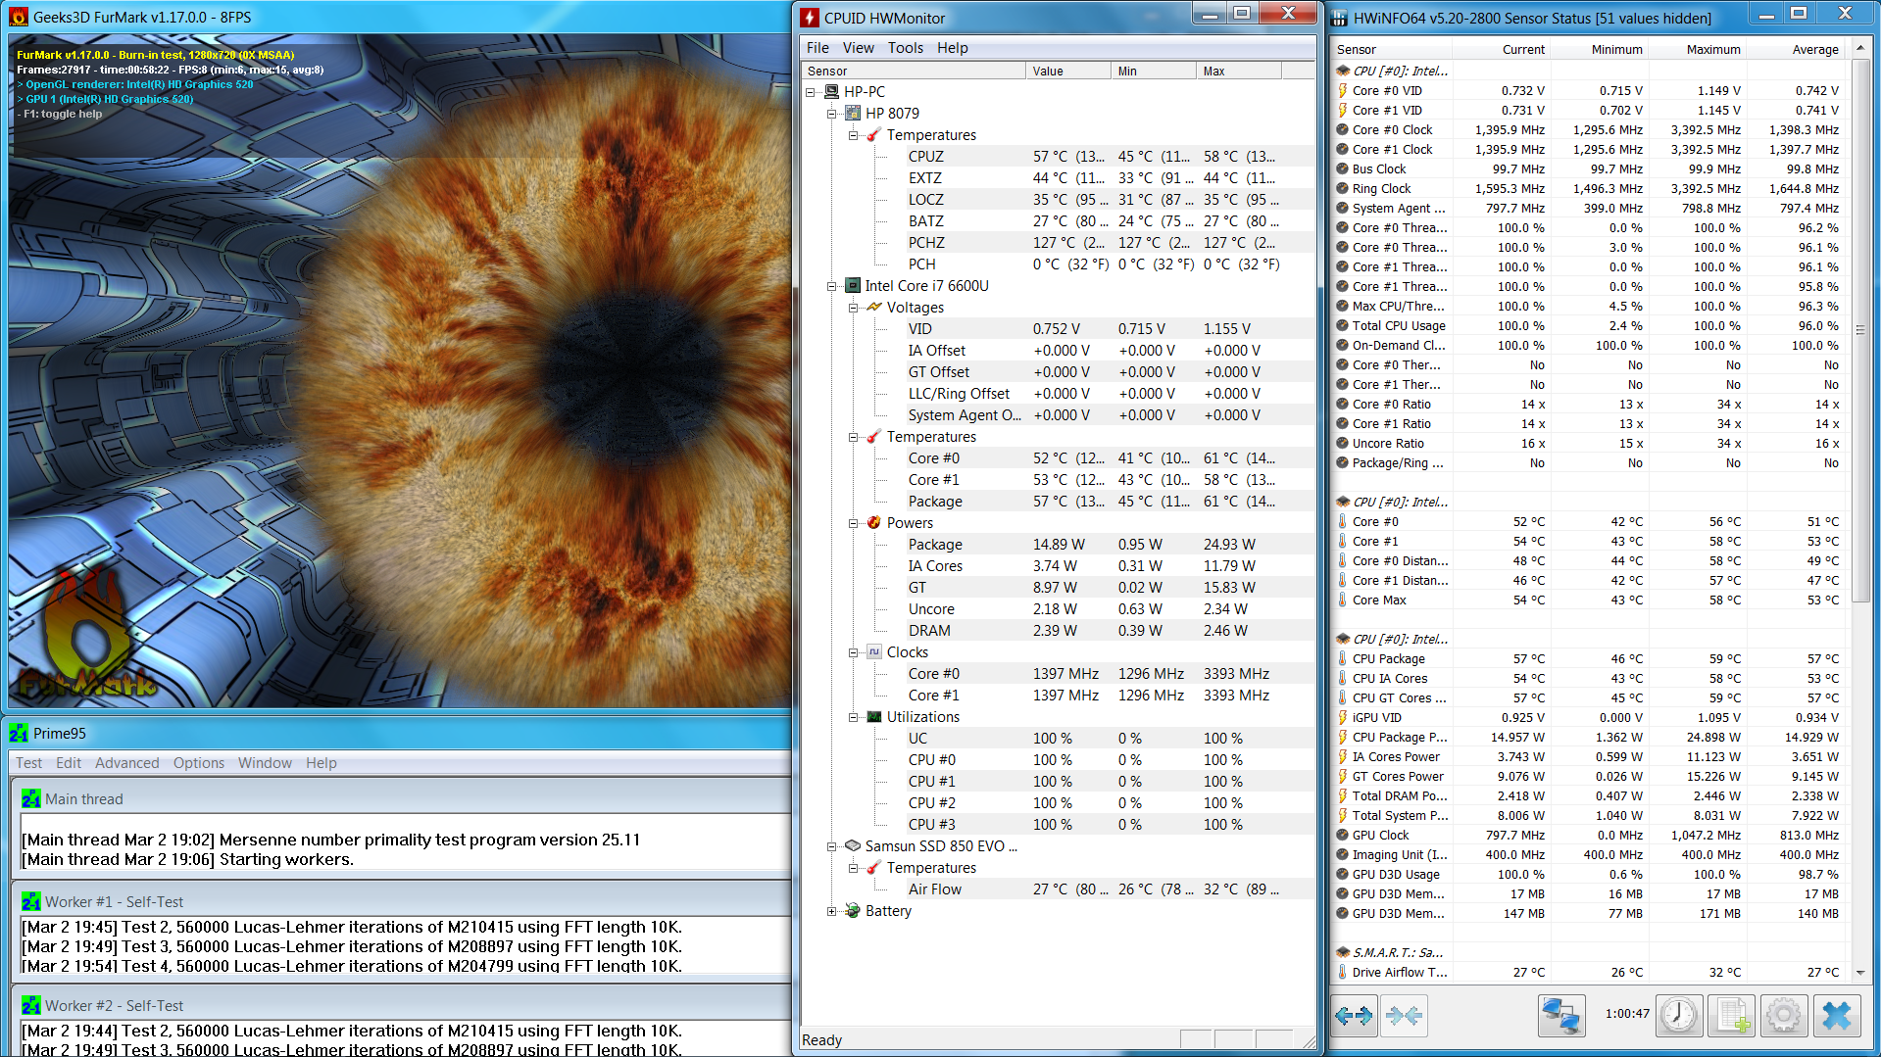Viewport: 1881px width, 1057px height.
Task: Click the Powers flame icon in HWMonitor
Action: (x=874, y=523)
